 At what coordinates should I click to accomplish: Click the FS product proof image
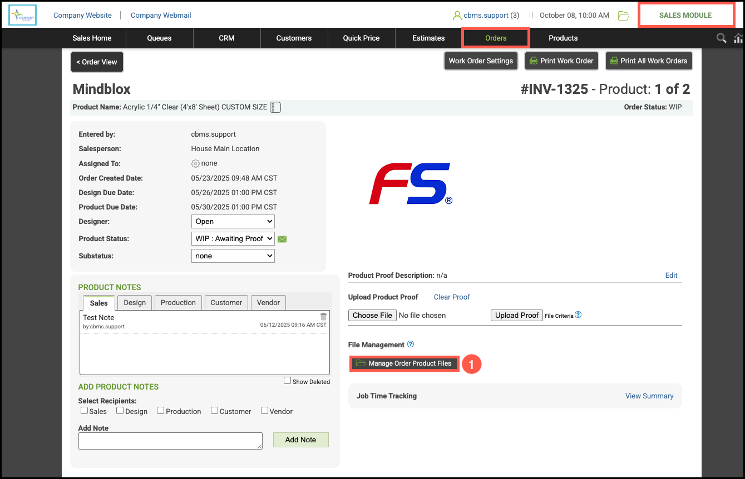[x=411, y=183]
